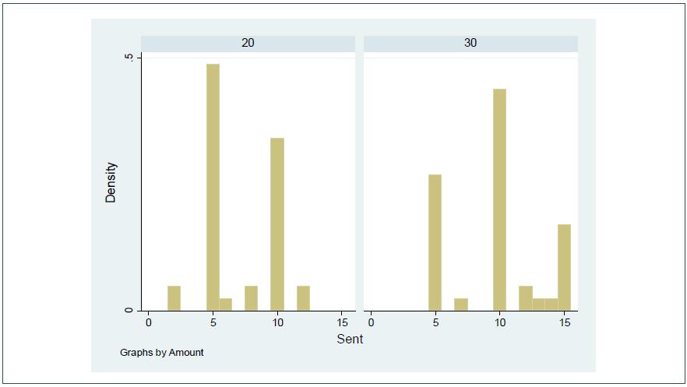The height and width of the screenshot is (387, 687).
Task: Click the leftmost bar in panel 20
Action: point(174,298)
